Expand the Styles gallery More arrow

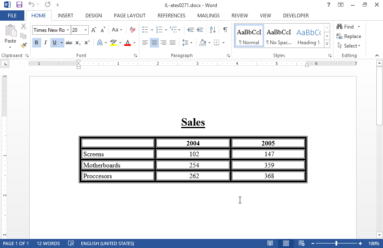pyautogui.click(x=327, y=44)
